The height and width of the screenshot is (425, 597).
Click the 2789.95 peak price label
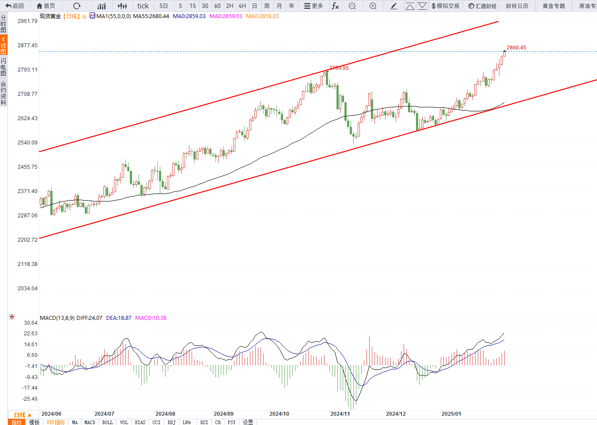tap(339, 68)
